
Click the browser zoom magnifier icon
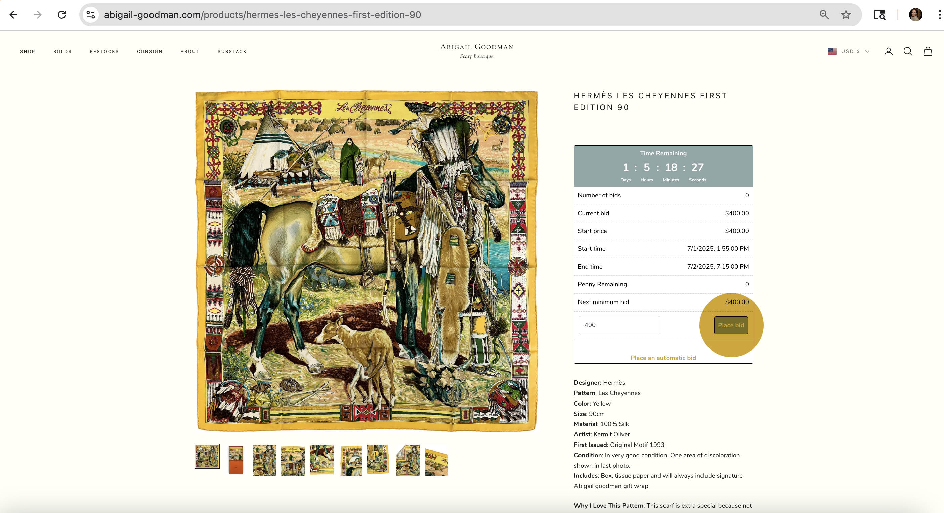pyautogui.click(x=824, y=15)
